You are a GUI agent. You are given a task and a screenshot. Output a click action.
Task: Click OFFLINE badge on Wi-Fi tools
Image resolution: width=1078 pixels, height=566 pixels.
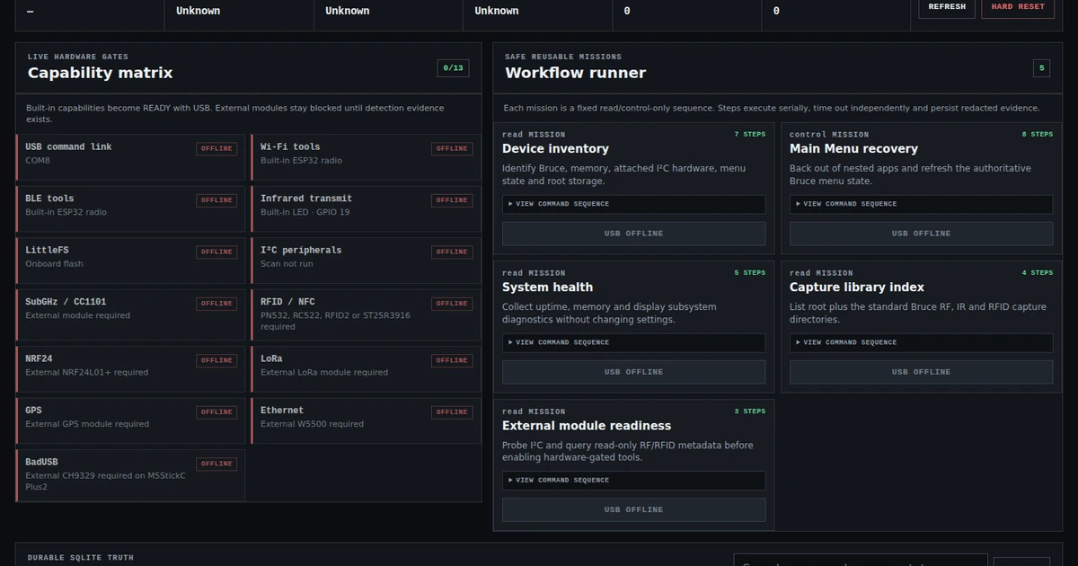click(x=452, y=148)
